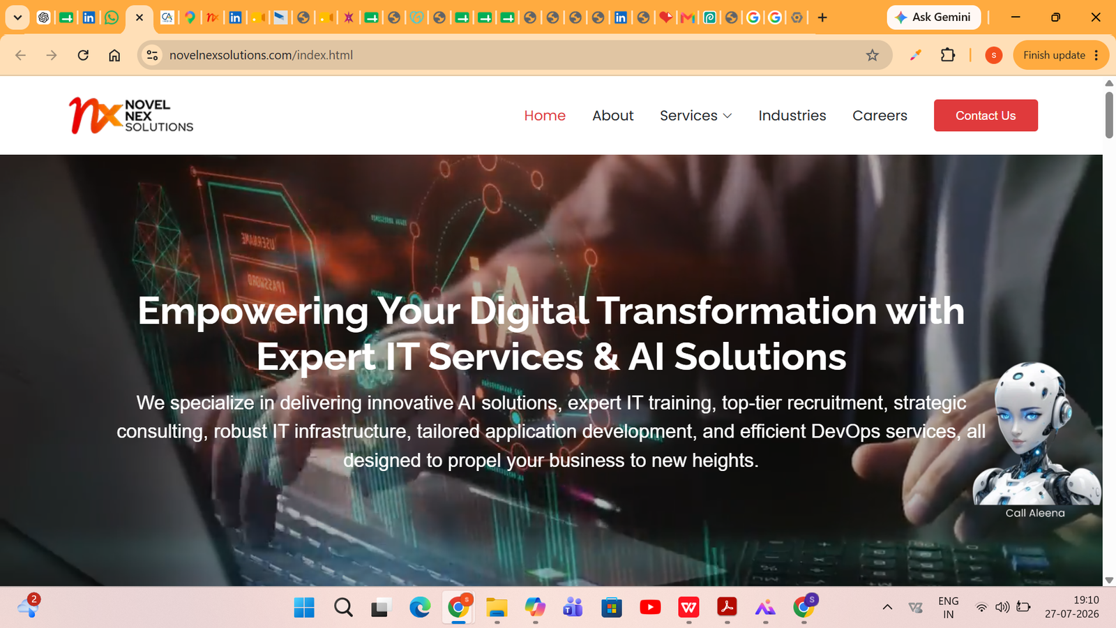
Task: Click the Ask Gemini button
Action: (x=933, y=17)
